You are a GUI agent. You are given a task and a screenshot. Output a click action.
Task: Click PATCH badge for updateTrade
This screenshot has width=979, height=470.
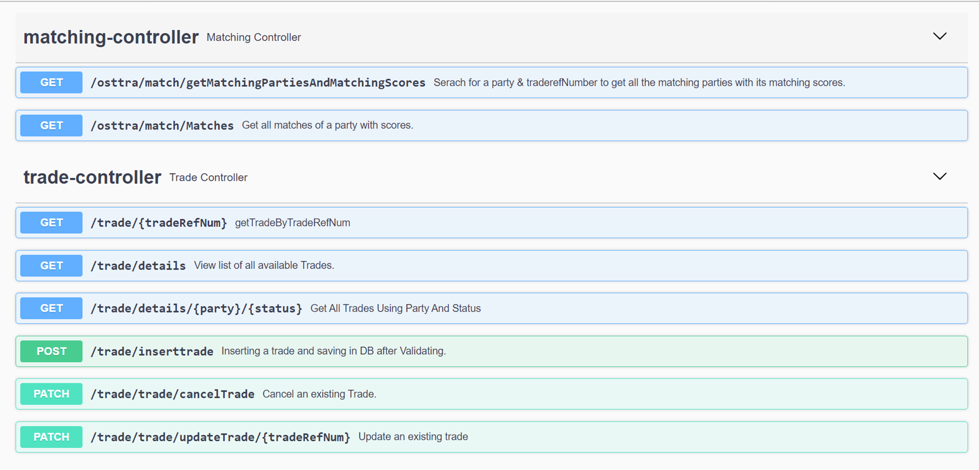pyautogui.click(x=51, y=437)
